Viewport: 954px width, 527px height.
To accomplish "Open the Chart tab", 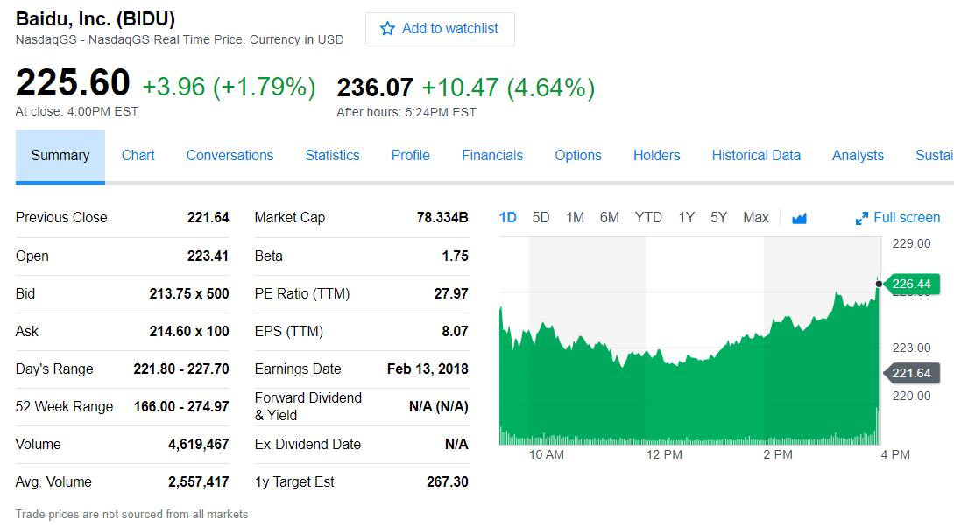I will 138,156.
